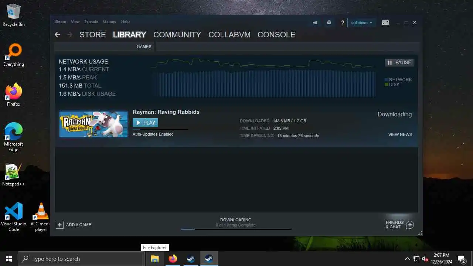Image resolution: width=473 pixels, height=266 pixels.
Task: Click the Firefox taskbar icon
Action: [x=173, y=259]
